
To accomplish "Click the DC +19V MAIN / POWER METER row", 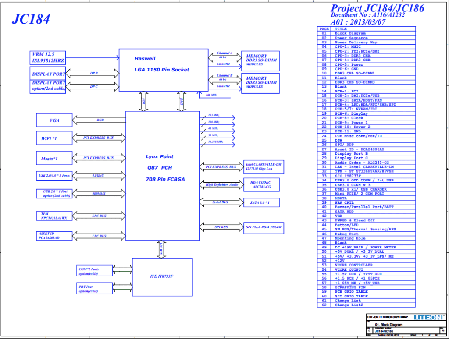I will 366,247.
